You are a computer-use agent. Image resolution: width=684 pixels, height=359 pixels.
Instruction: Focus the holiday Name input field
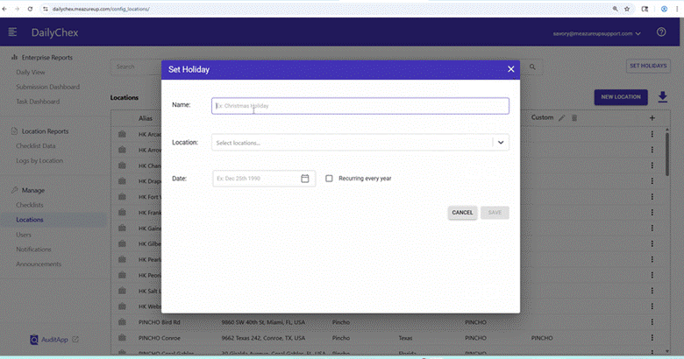coord(360,106)
